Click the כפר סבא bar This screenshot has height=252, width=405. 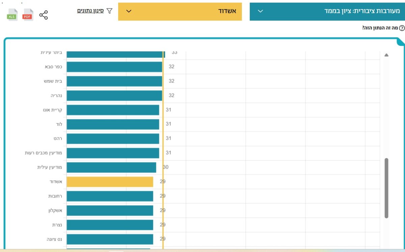114,67
